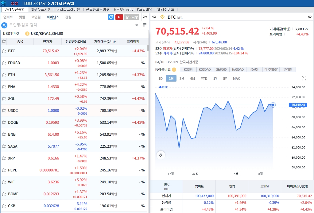Viewport: 314px width, 213px height.
Task: Compare with 미국채10Y
Action: click(x=271, y=69)
